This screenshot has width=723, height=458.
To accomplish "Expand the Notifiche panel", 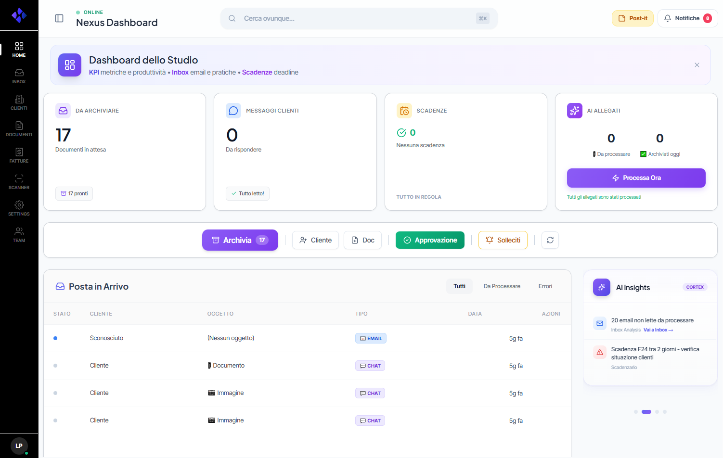I will pyautogui.click(x=687, y=18).
